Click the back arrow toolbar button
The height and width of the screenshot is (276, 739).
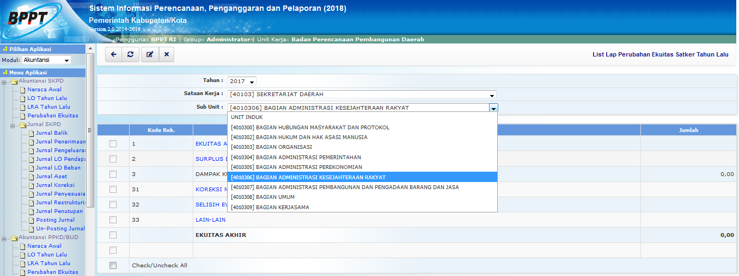pos(113,54)
